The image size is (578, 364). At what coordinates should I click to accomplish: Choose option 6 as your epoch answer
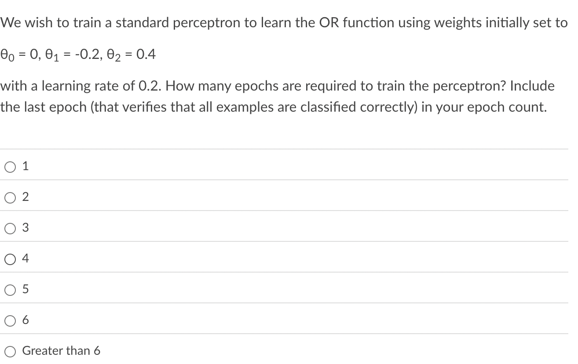coord(10,320)
